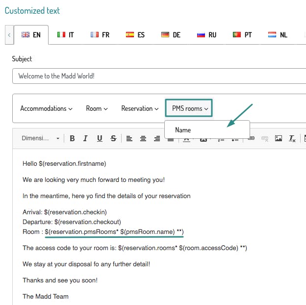Center align the text
This screenshot has width=306, height=305.
click(x=143, y=139)
